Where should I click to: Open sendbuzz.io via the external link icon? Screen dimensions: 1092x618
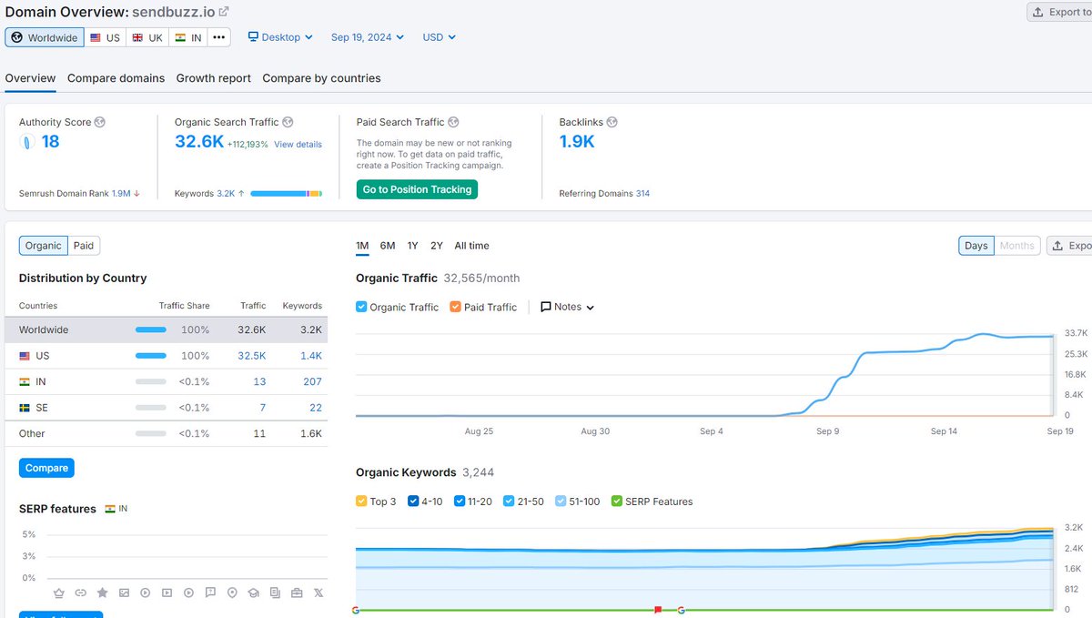[224, 12]
